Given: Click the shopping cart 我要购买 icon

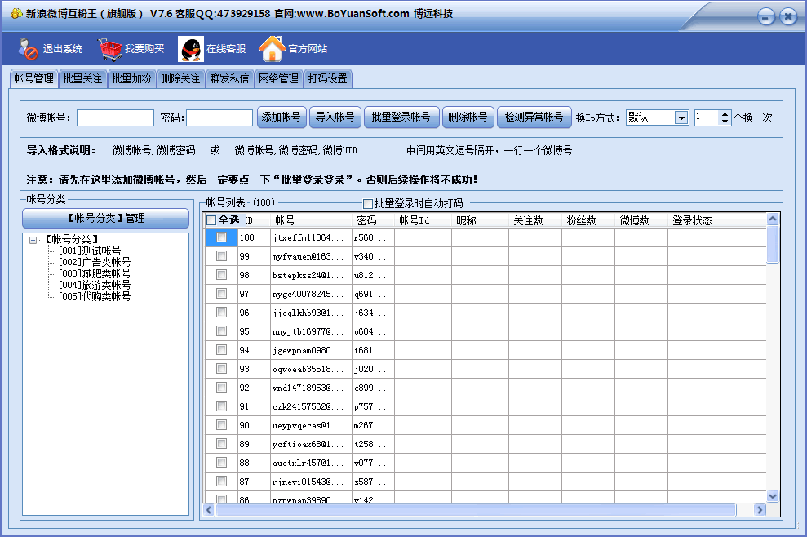Looking at the screenshot, I should click(x=109, y=49).
